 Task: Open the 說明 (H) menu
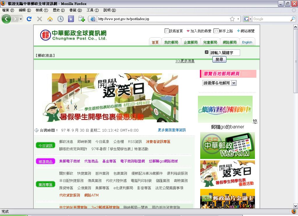(110, 10)
